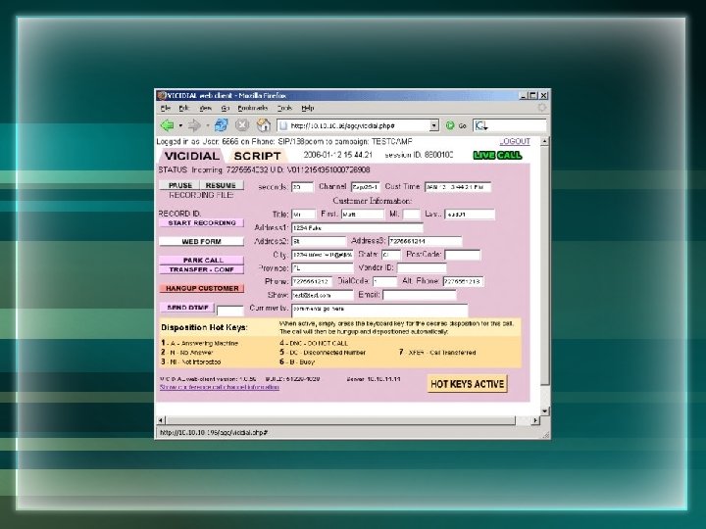
Task: Click the show conference call channel information link
Action: 220,387
